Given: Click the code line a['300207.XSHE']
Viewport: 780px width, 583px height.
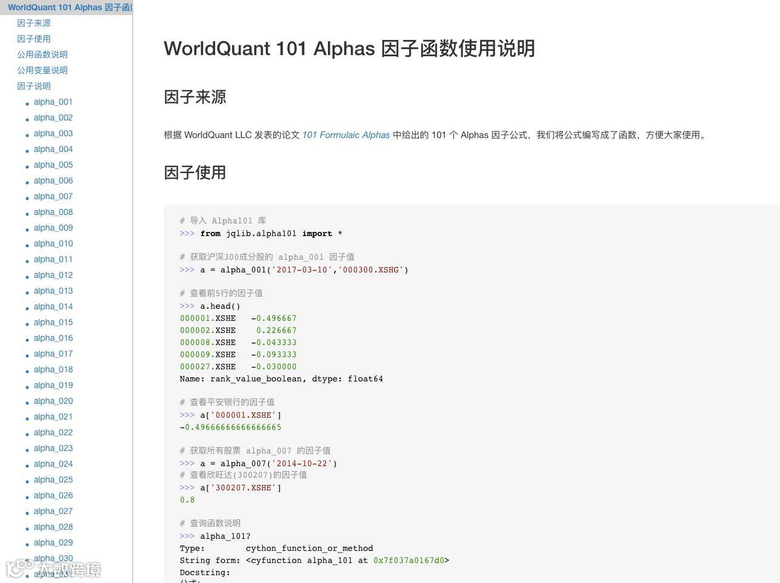Looking at the screenshot, I should [x=231, y=488].
